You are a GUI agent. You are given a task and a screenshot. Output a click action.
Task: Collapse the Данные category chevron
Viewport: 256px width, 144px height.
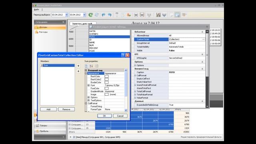[x=202, y=101]
